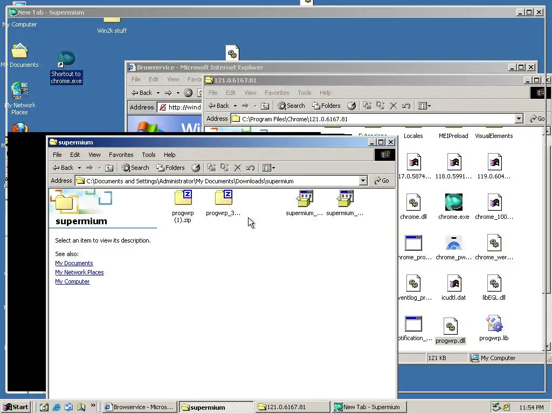Open Favorites menu in supermium window

pos(121,155)
